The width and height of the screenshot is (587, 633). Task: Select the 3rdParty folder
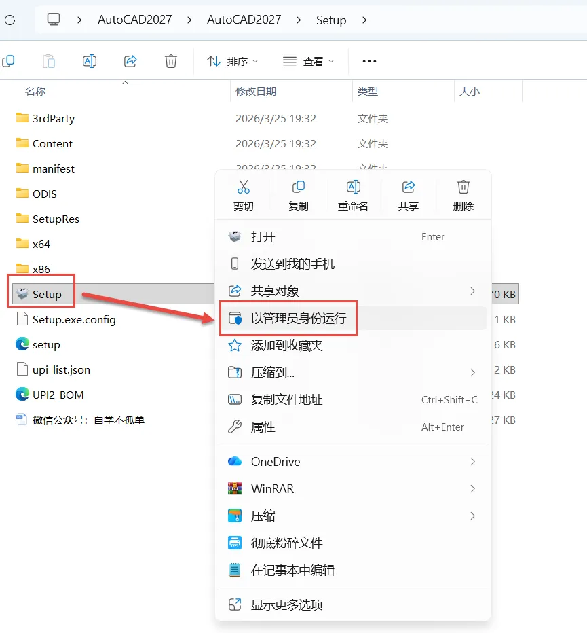pos(45,118)
